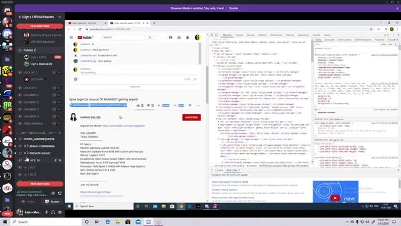401x226 pixels.
Task: Open MOD DJ channel settings gear
Action: coord(60,160)
